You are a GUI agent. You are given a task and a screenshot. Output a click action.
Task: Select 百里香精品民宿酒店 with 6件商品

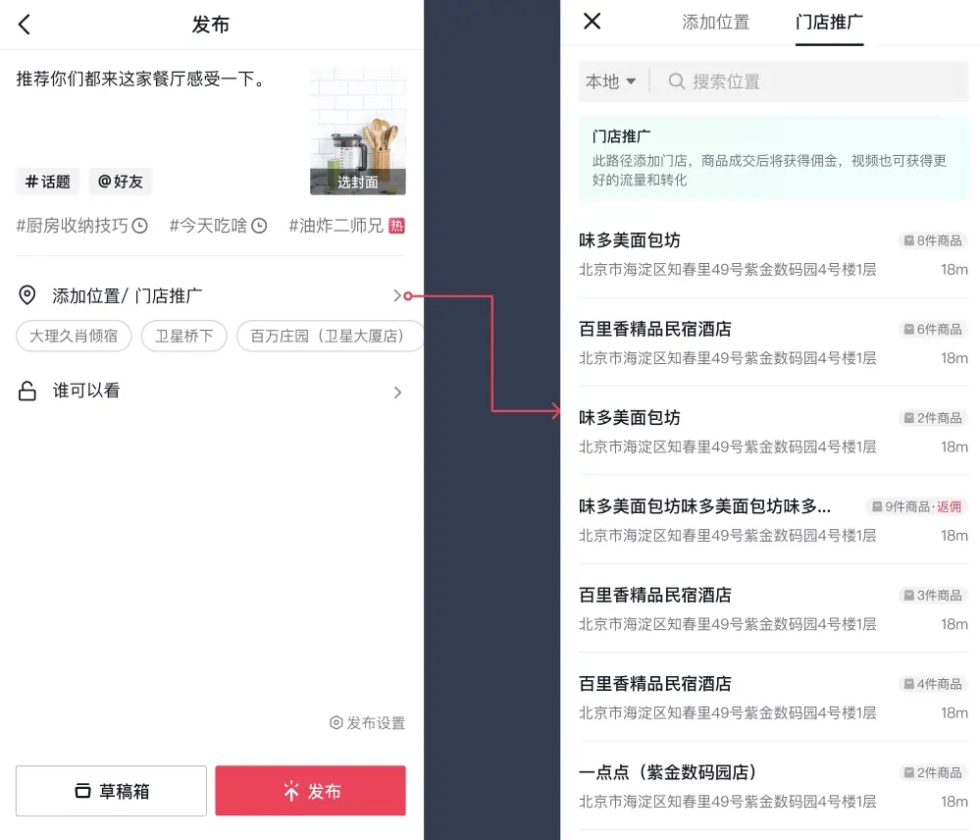(774, 343)
